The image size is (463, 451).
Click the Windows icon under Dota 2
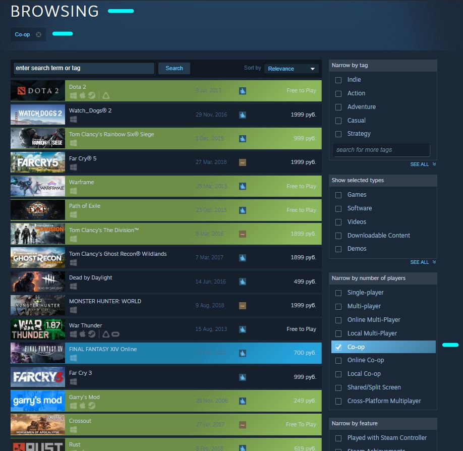click(73, 95)
